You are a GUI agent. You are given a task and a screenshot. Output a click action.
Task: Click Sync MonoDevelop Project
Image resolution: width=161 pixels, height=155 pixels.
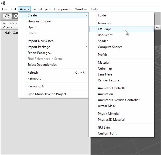[54, 94]
